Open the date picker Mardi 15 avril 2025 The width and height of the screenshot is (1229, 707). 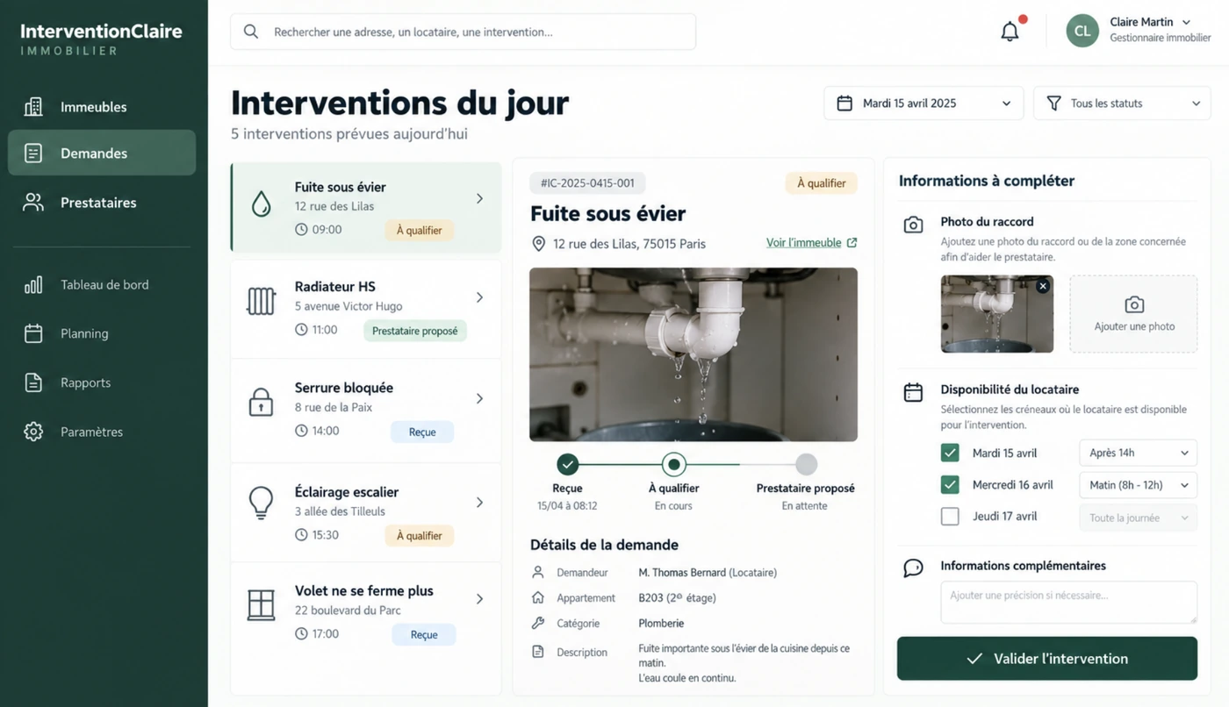[924, 104]
